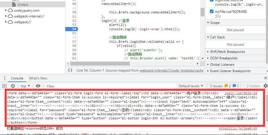Click the (index) document icon
The image size is (268, 135).
[x=14, y=4]
